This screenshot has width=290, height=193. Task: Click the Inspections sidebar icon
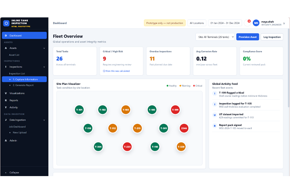pos(6,67)
